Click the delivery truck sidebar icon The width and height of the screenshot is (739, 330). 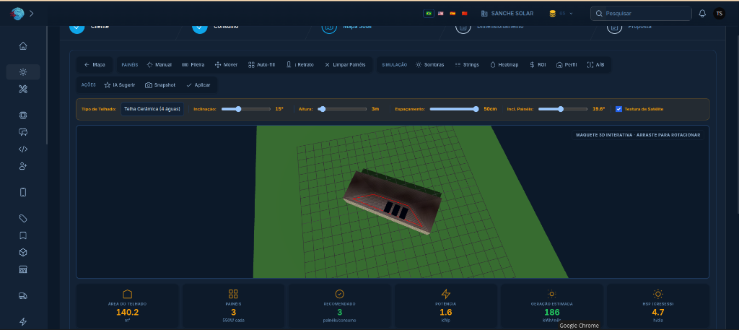pyautogui.click(x=23, y=295)
